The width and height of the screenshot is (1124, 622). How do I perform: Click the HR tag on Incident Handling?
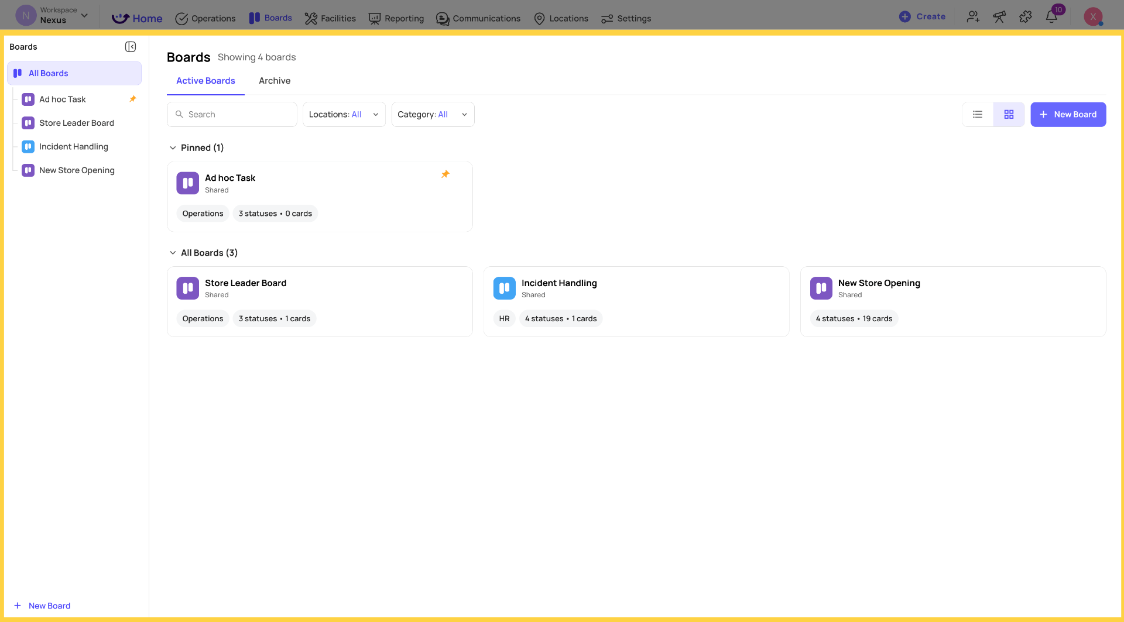pyautogui.click(x=504, y=319)
